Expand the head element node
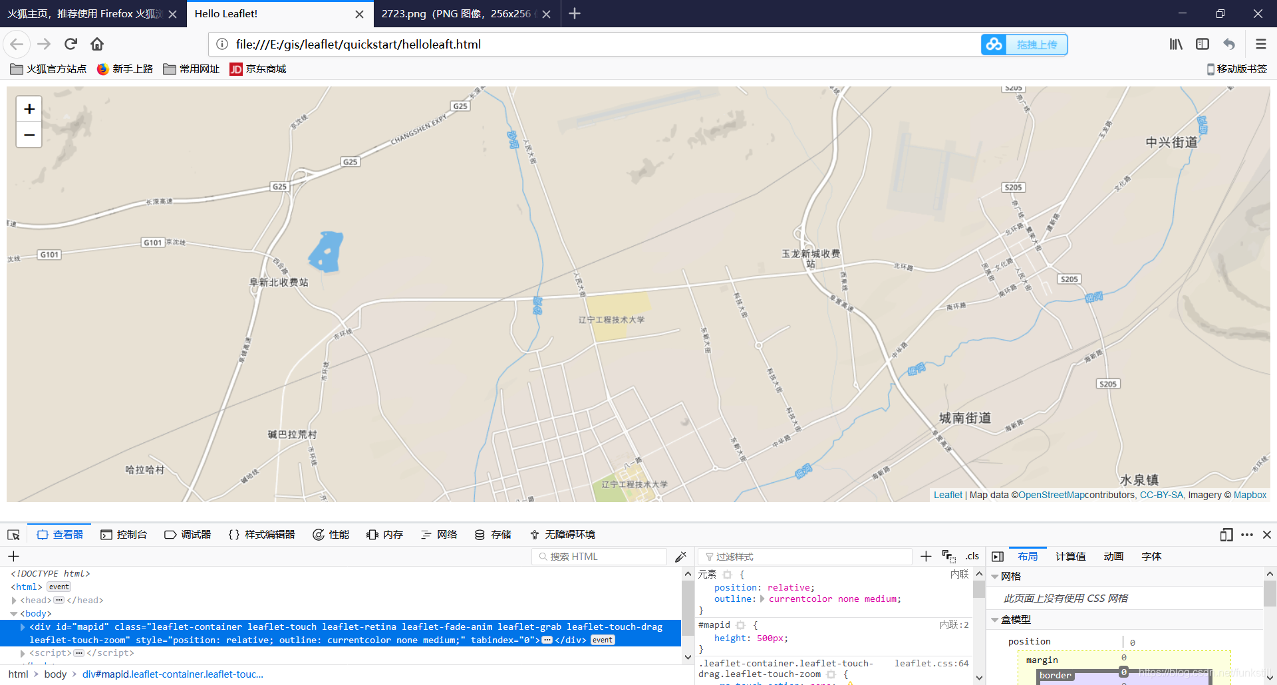Screen dimensions: 1277x685 (x=14, y=600)
